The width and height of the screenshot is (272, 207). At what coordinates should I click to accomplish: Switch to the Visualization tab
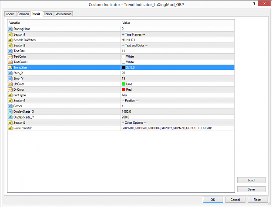(x=64, y=14)
